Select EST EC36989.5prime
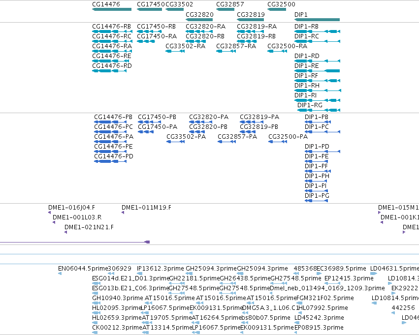This screenshot has height=335, width=419. (x=341, y=269)
